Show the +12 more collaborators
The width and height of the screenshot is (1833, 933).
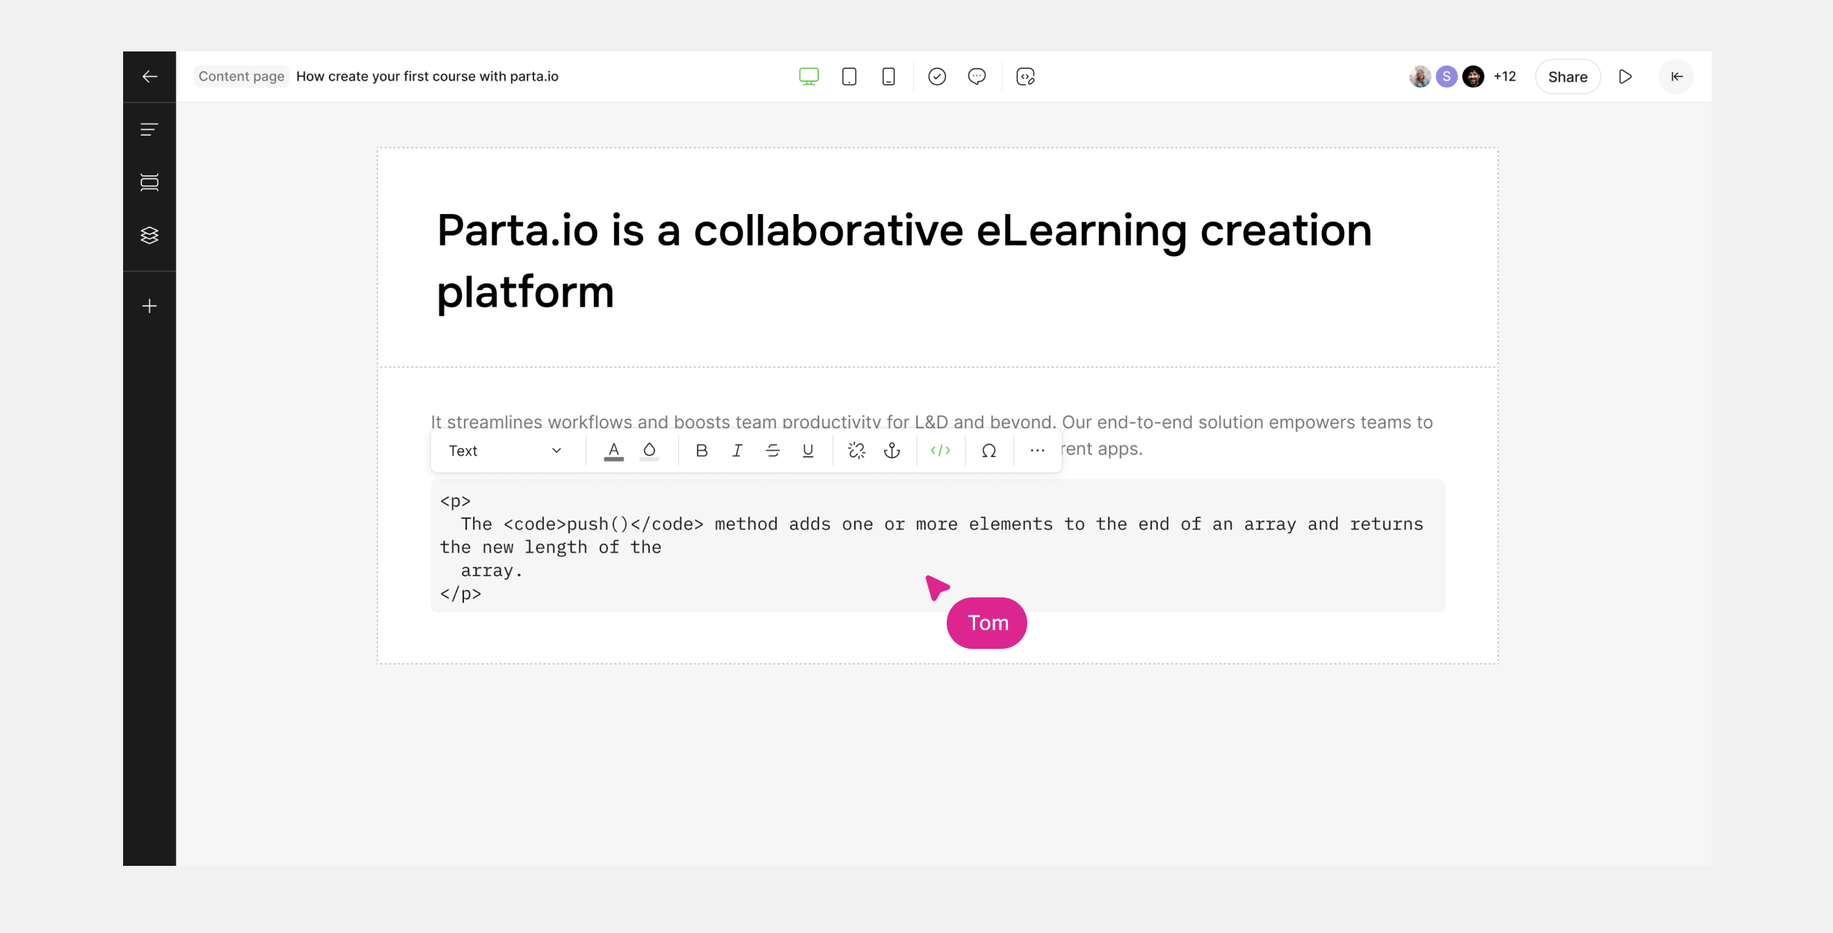tap(1505, 77)
